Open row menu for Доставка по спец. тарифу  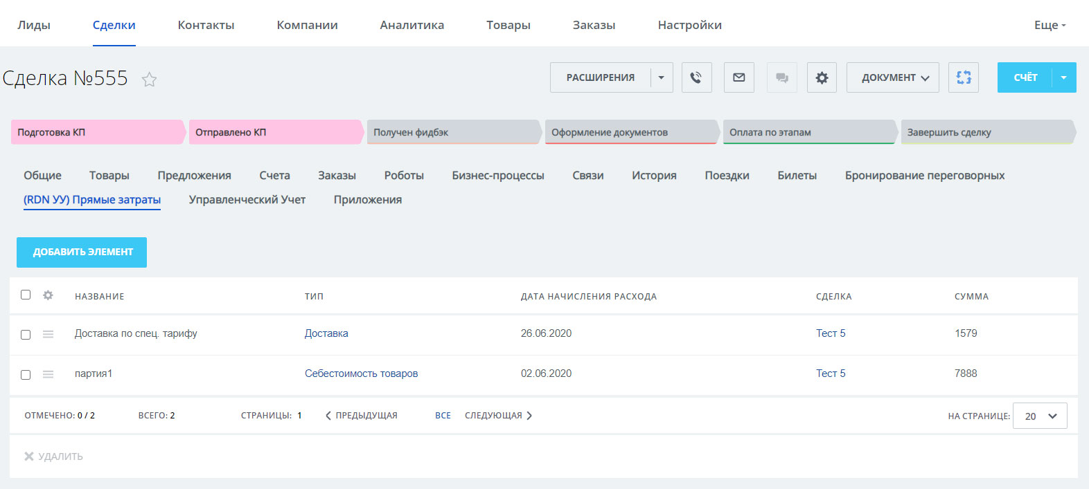point(48,334)
